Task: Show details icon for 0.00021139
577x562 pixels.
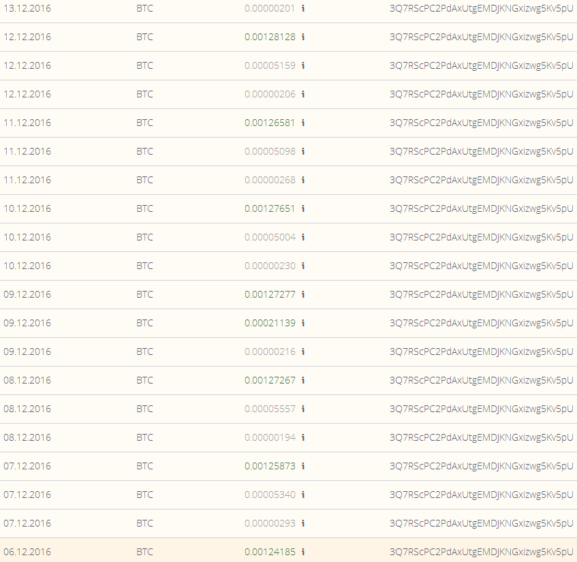Action: [303, 323]
